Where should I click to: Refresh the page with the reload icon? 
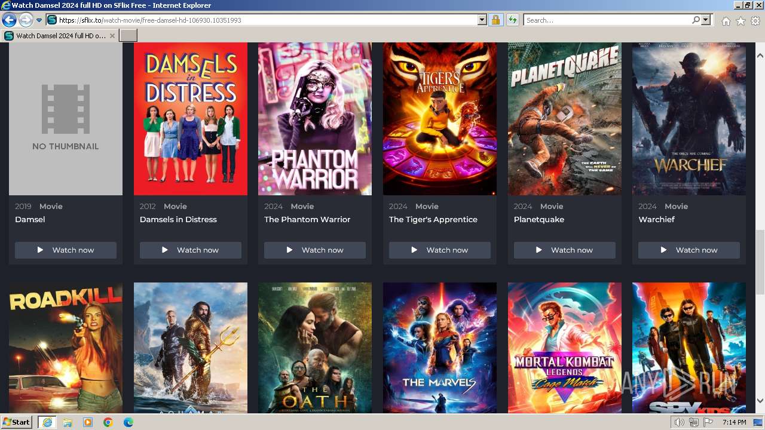point(512,20)
